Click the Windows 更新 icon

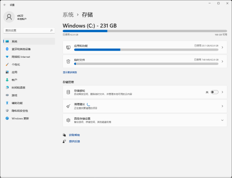pyautogui.click(x=7, y=119)
